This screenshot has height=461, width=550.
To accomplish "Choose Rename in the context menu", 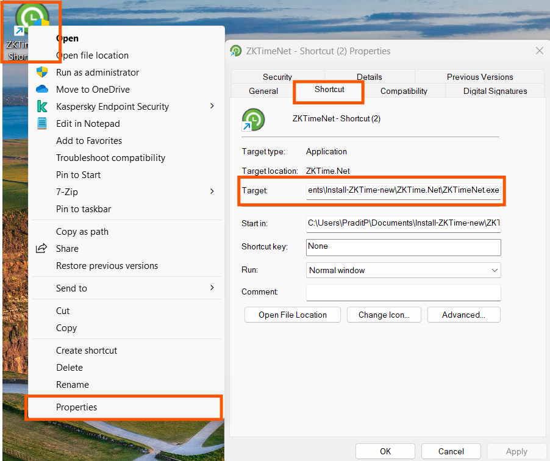I will [126, 385].
